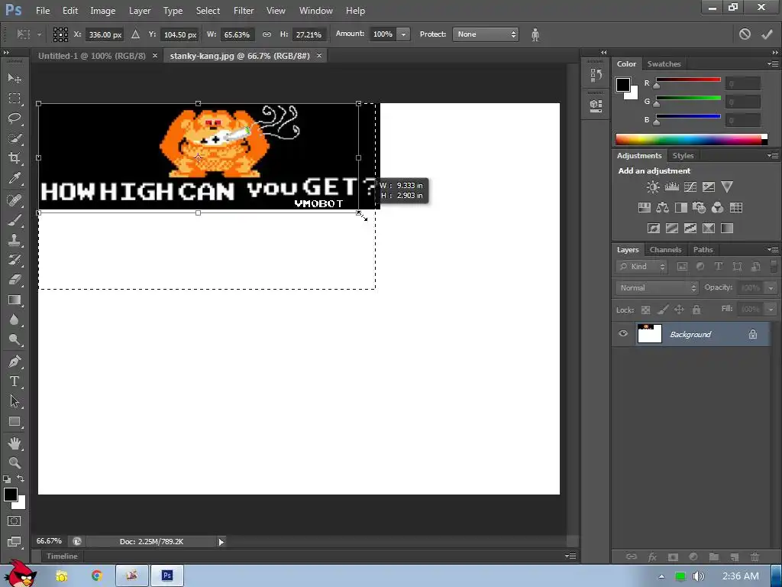Open Chrome from the taskbar
This screenshot has width=782, height=587.
tap(97, 576)
